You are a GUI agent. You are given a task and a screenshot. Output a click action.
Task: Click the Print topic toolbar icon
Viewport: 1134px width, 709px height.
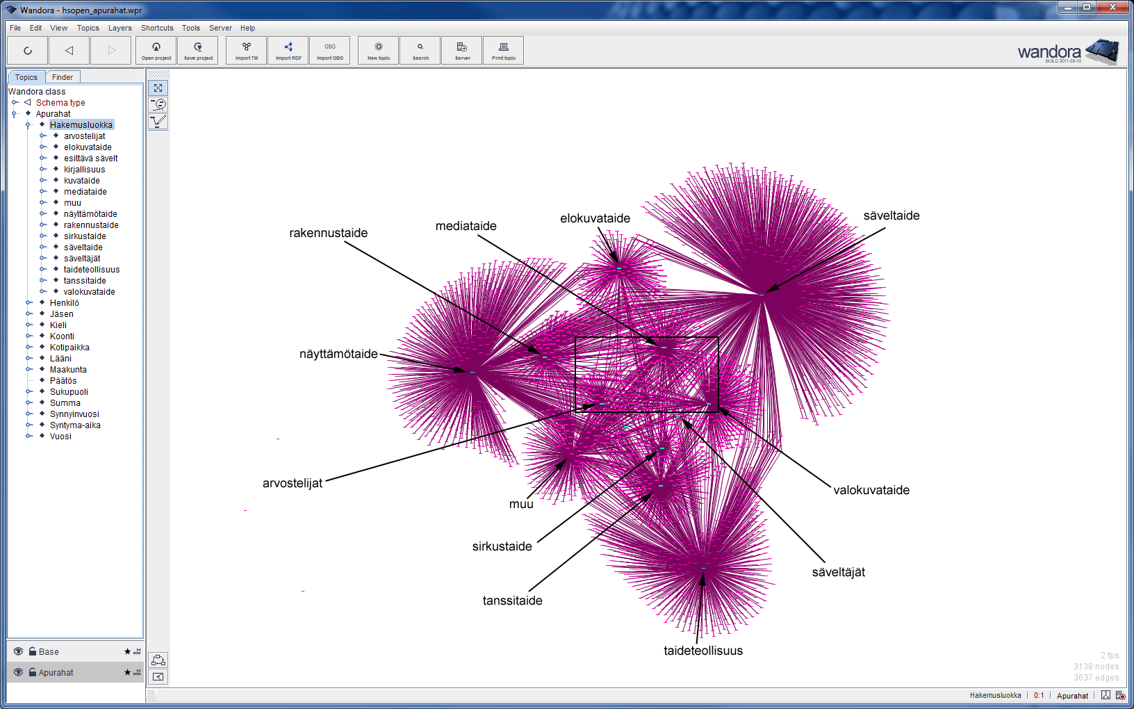504,50
